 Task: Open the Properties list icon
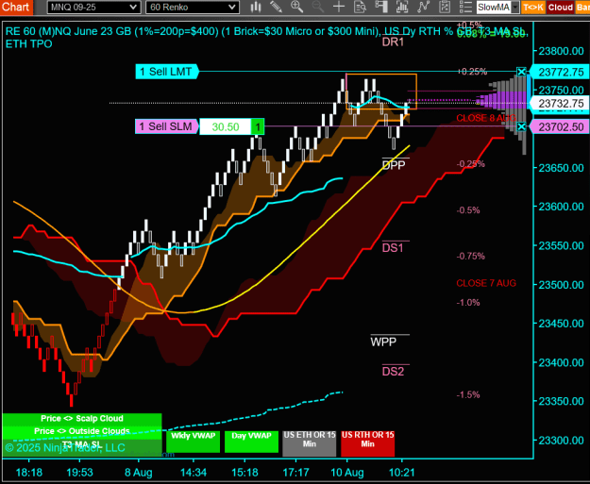[x=465, y=7]
